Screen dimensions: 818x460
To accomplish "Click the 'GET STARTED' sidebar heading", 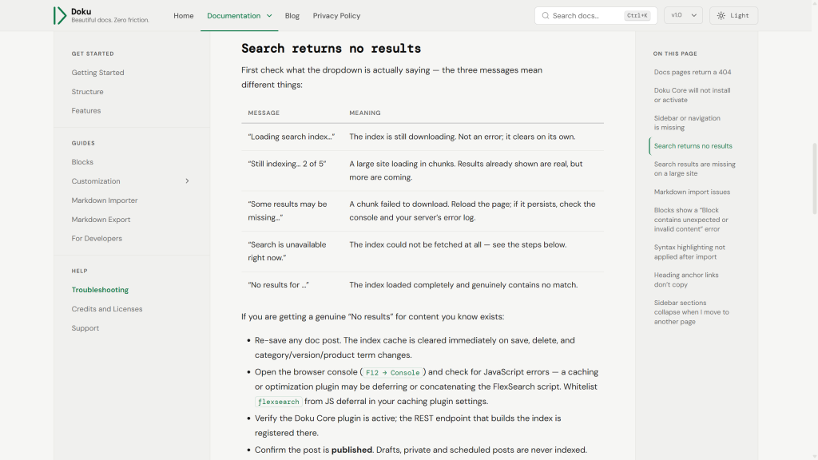I will tap(93, 54).
